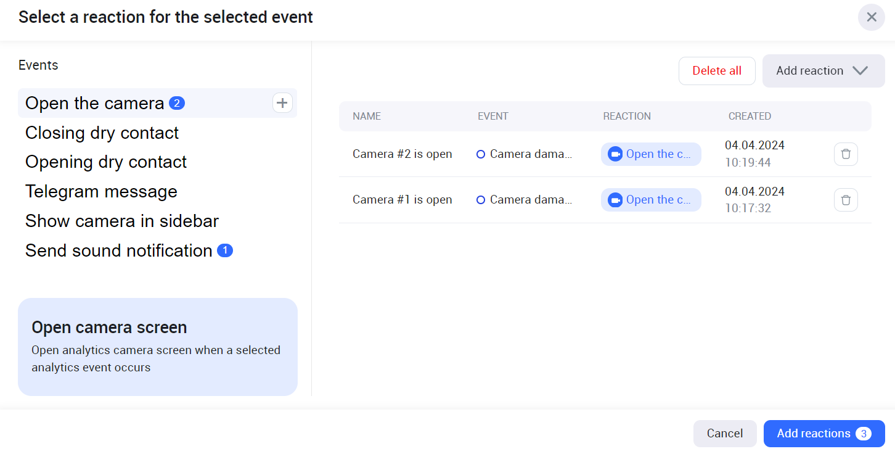Image resolution: width=895 pixels, height=454 pixels.
Task: Click trash icon for Camera #1 row
Action: (846, 200)
